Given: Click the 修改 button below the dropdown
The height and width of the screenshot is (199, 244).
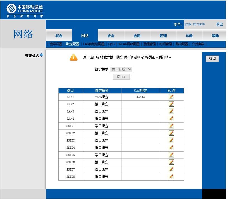Looking at the screenshot, I should [121, 77].
